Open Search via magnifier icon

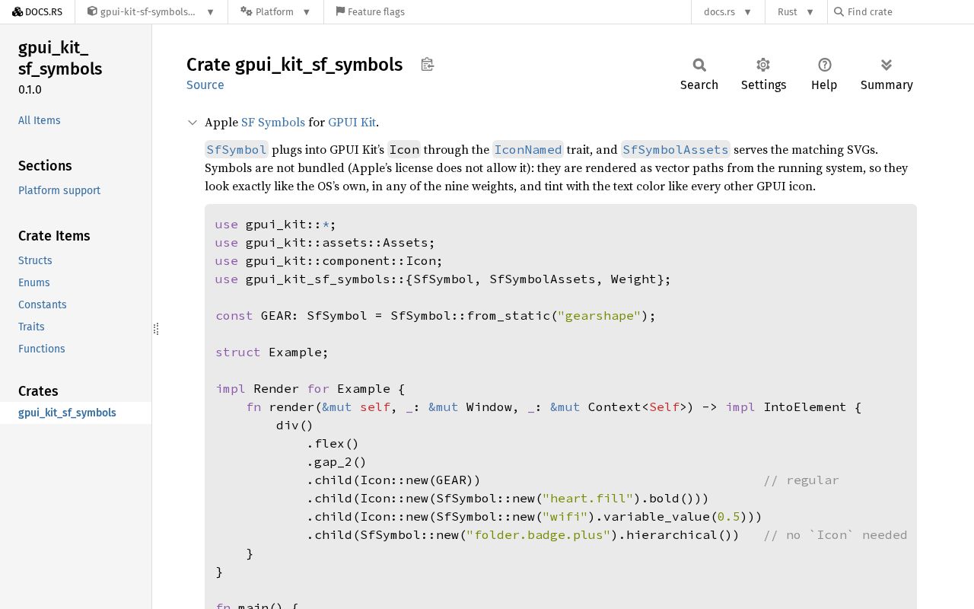click(x=699, y=65)
